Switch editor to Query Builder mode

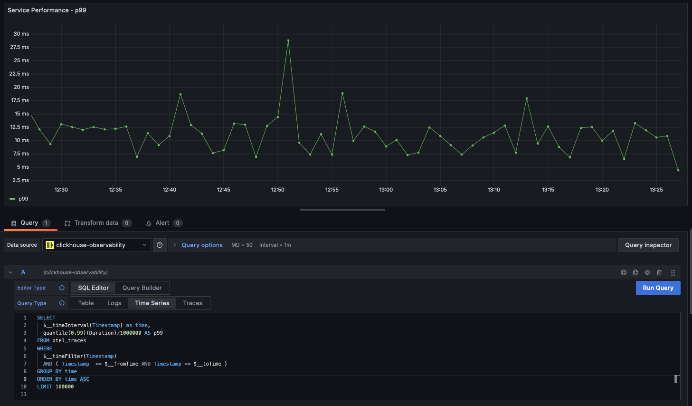point(142,288)
